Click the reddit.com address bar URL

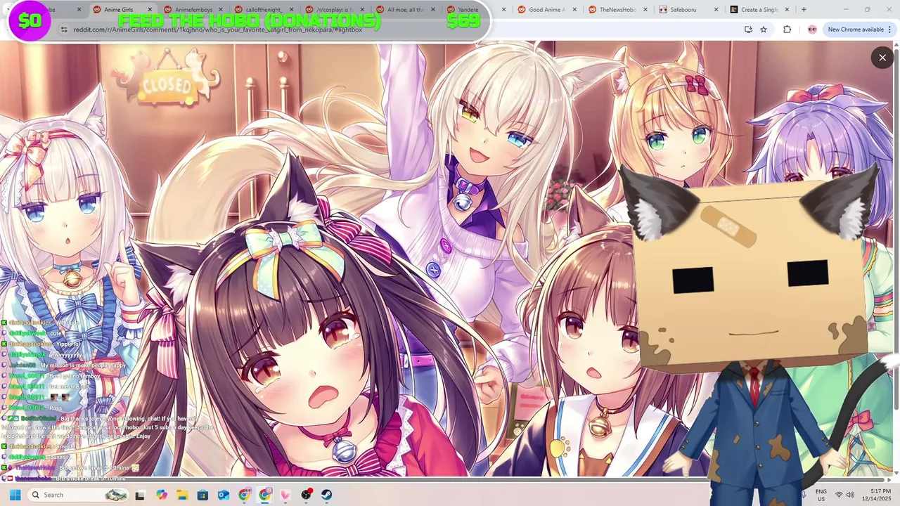coord(218,30)
